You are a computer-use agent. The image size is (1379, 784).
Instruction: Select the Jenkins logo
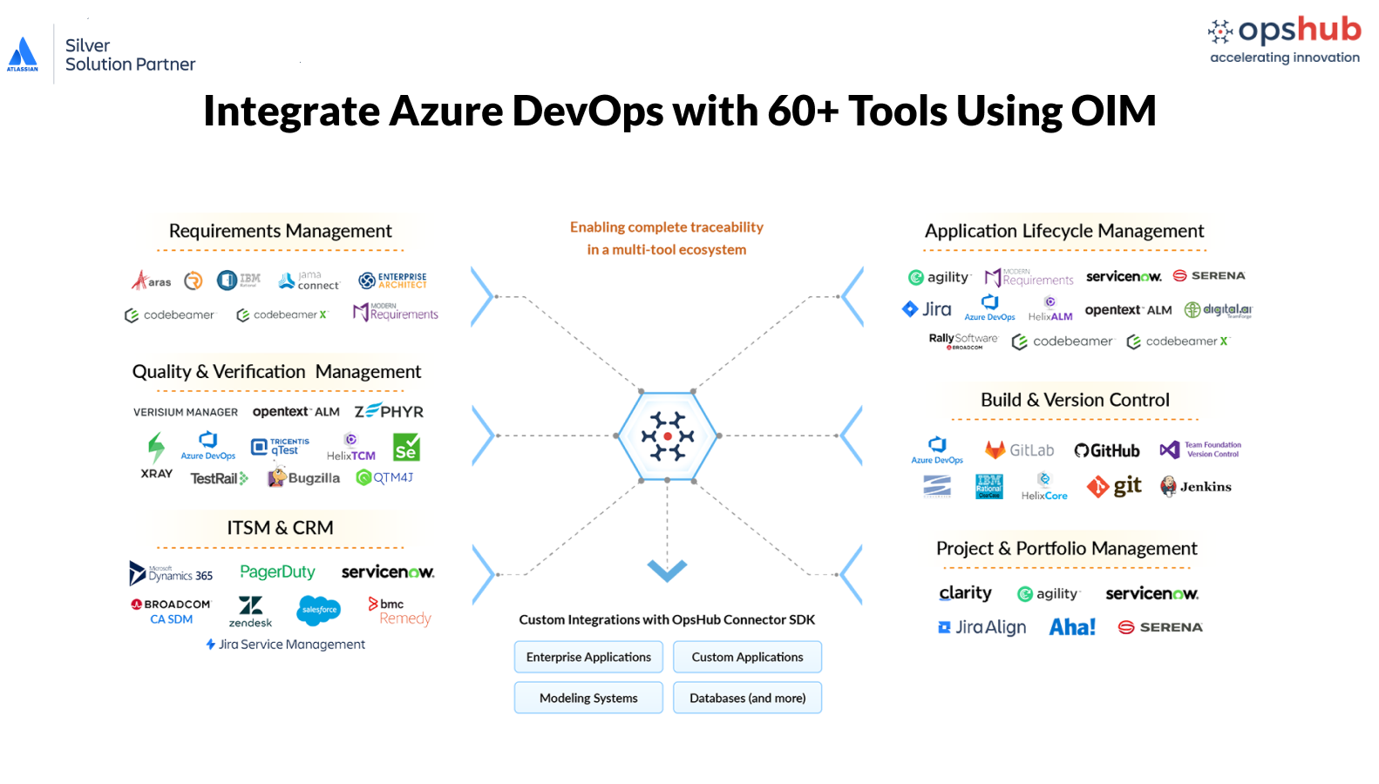pyautogui.click(x=1195, y=486)
